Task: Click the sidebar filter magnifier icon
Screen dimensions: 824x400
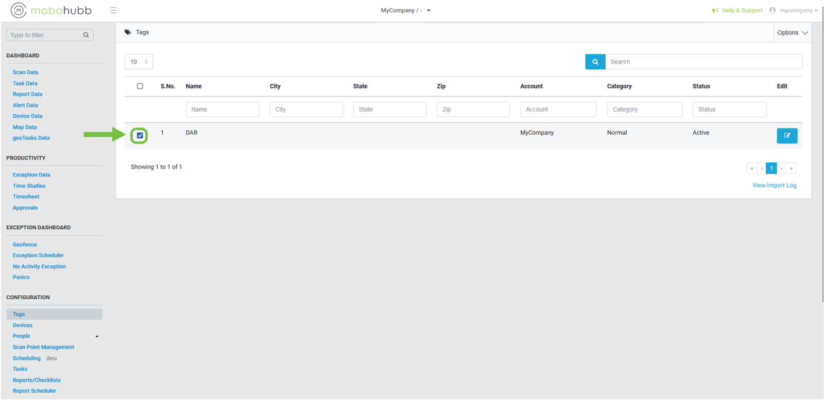Action: click(x=86, y=35)
